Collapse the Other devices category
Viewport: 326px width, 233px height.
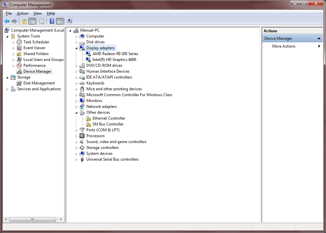pos(77,113)
